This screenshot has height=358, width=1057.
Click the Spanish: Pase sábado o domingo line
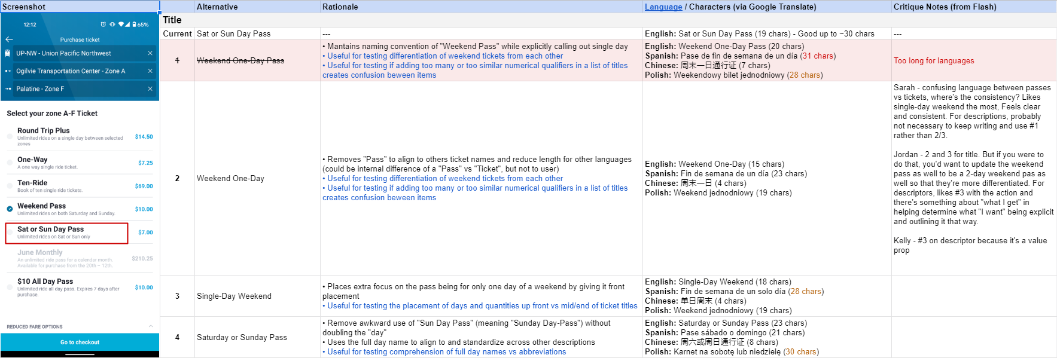tap(724, 332)
